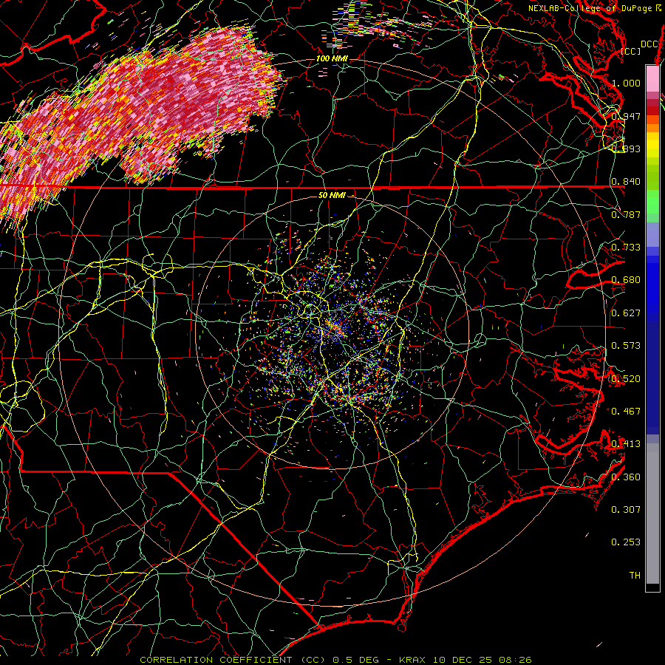Click the 0.893 value on the color scale
The width and height of the screenshot is (665, 665).
tap(626, 149)
